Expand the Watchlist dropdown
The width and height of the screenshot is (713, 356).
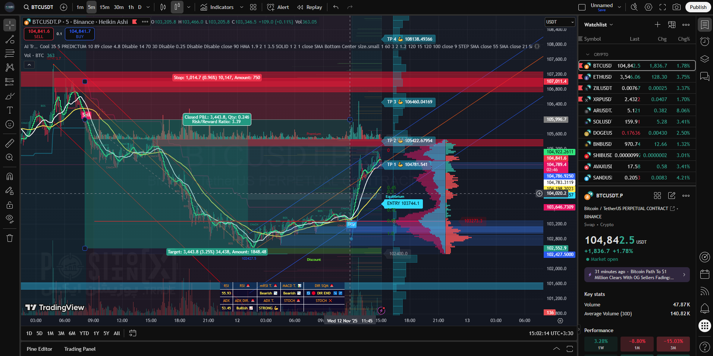tap(599, 25)
